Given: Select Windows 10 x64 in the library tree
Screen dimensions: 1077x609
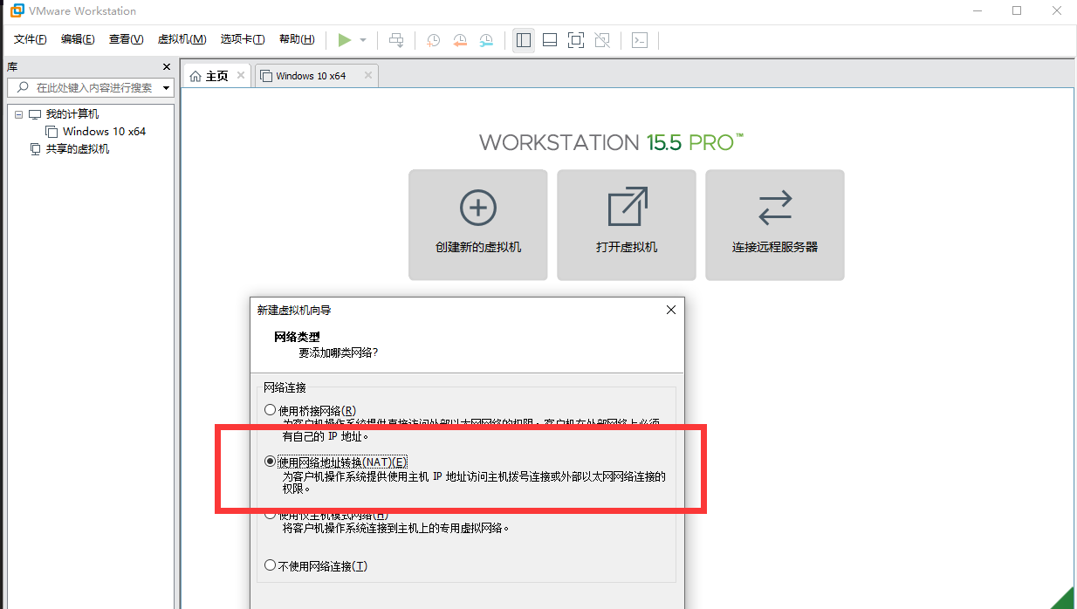Looking at the screenshot, I should tap(104, 132).
